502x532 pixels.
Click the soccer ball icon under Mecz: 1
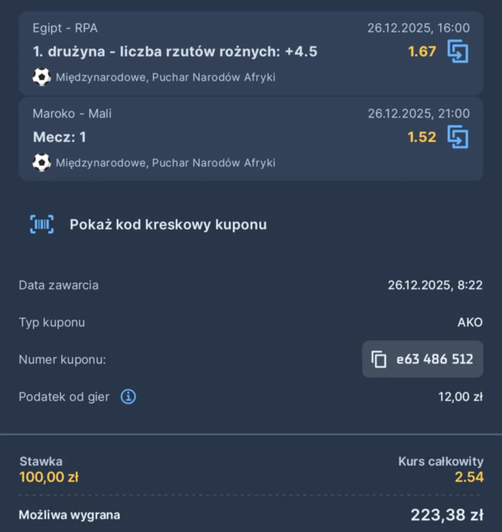tap(41, 163)
